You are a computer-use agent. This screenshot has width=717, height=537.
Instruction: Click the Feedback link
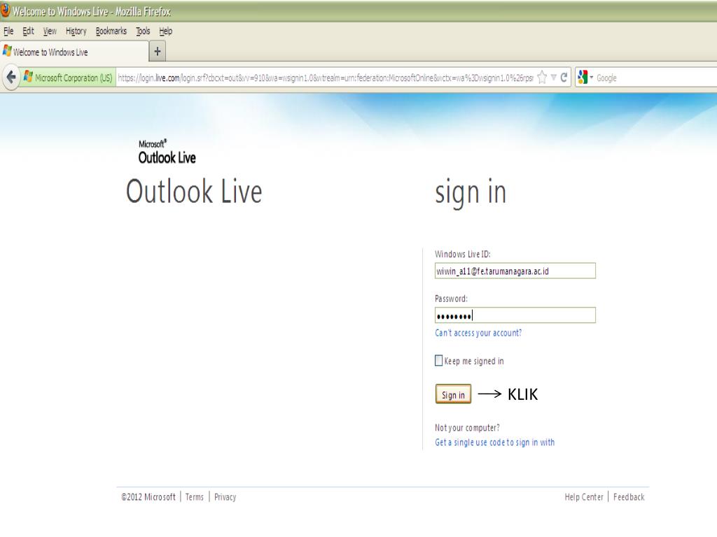pos(629,497)
